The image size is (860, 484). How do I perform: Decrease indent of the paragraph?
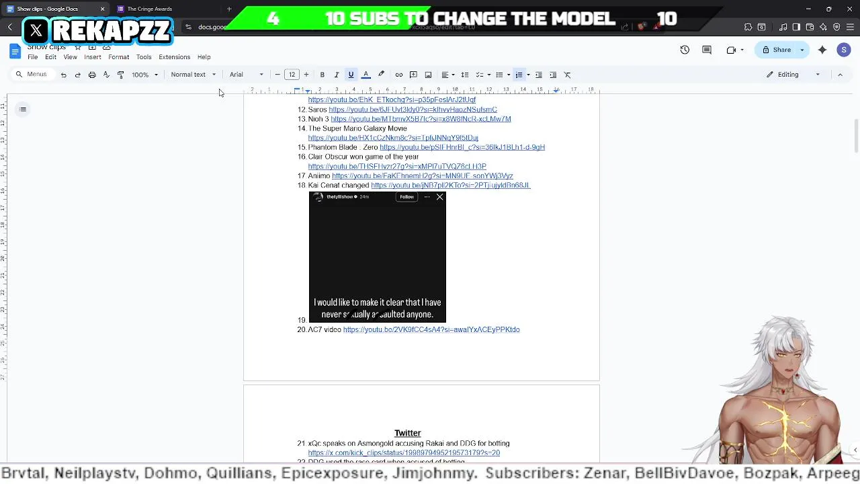pyautogui.click(x=538, y=75)
